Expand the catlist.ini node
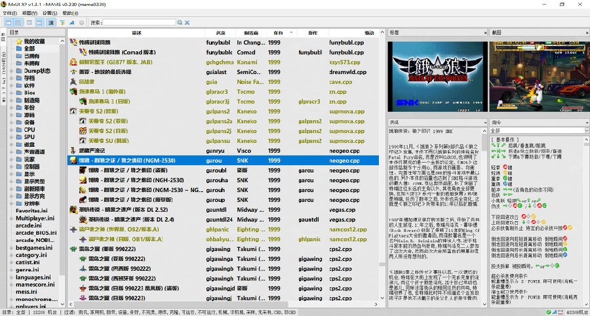Viewport: 590px width, 316px height. tap(11, 262)
